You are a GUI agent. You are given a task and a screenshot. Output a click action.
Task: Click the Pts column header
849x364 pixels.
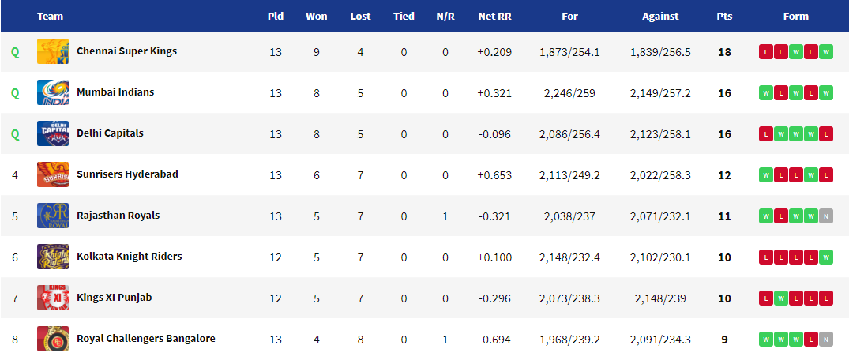point(724,17)
